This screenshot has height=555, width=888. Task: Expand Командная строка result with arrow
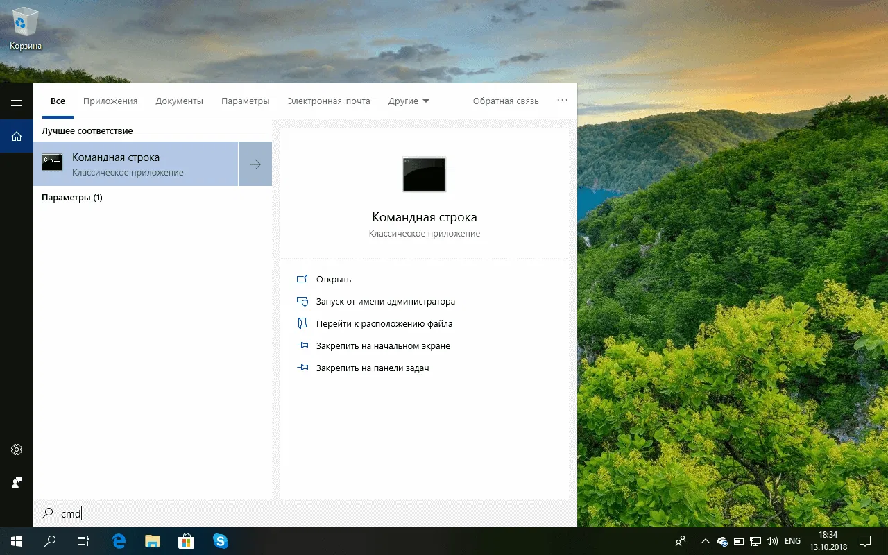(x=255, y=164)
